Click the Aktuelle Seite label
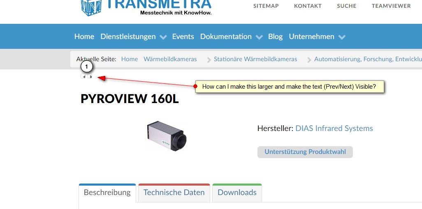The image size is (422, 209). pos(96,59)
